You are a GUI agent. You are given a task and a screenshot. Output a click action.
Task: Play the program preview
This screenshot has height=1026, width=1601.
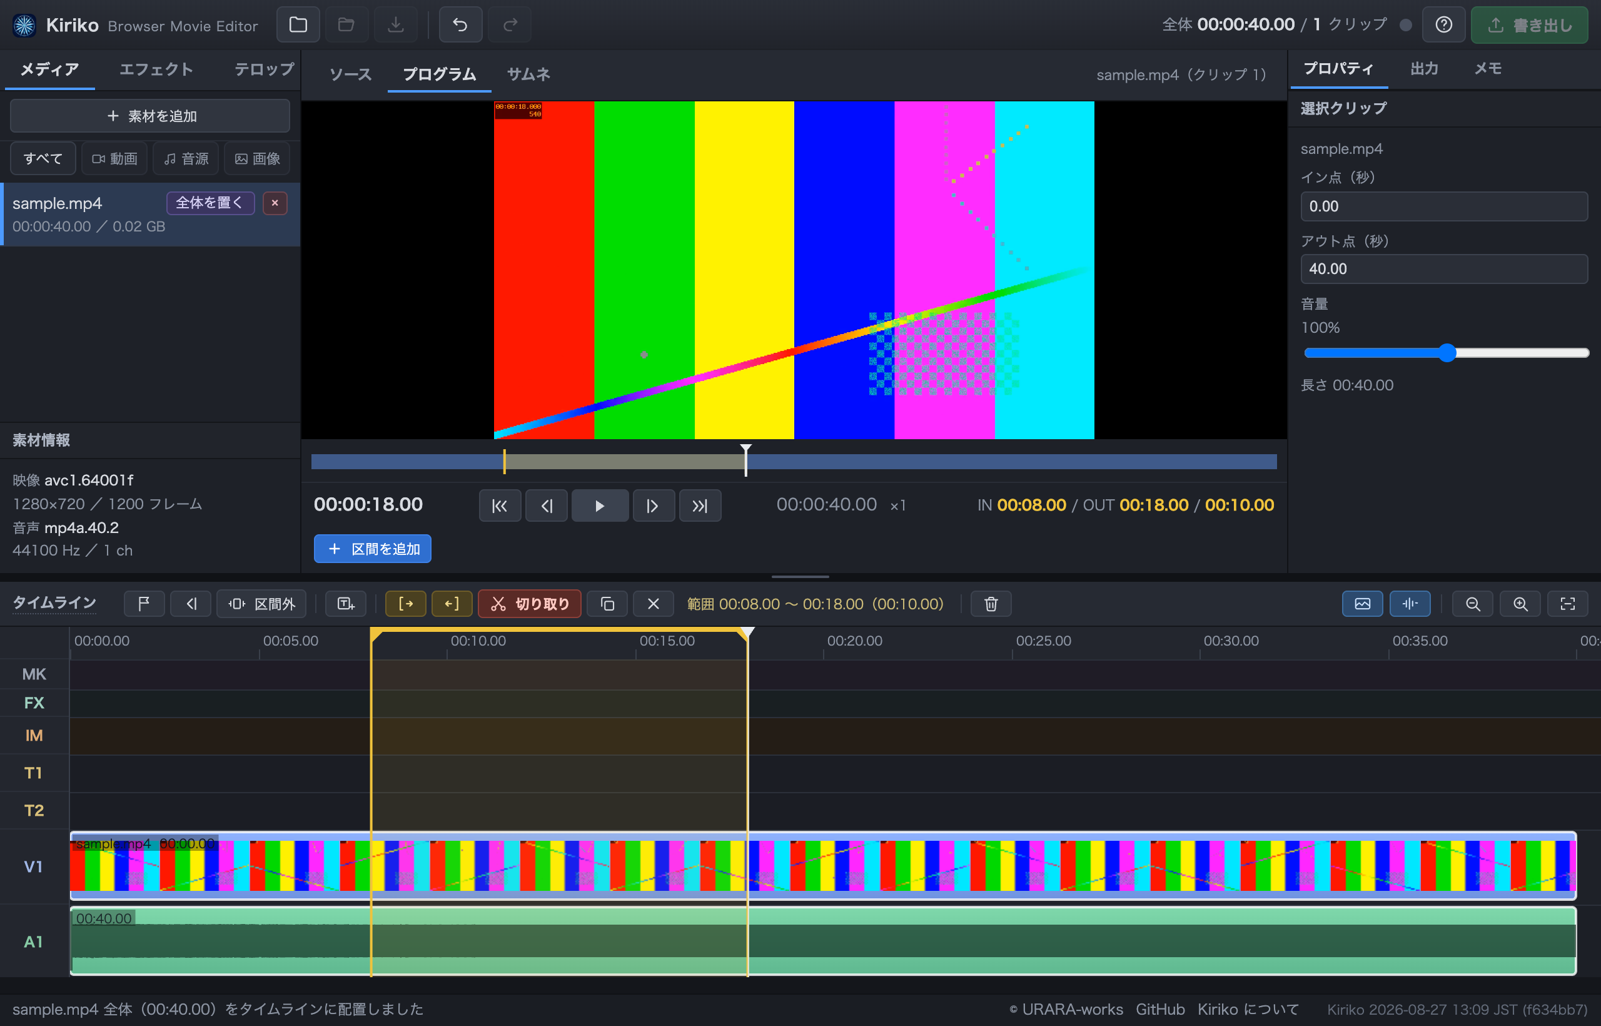click(599, 505)
